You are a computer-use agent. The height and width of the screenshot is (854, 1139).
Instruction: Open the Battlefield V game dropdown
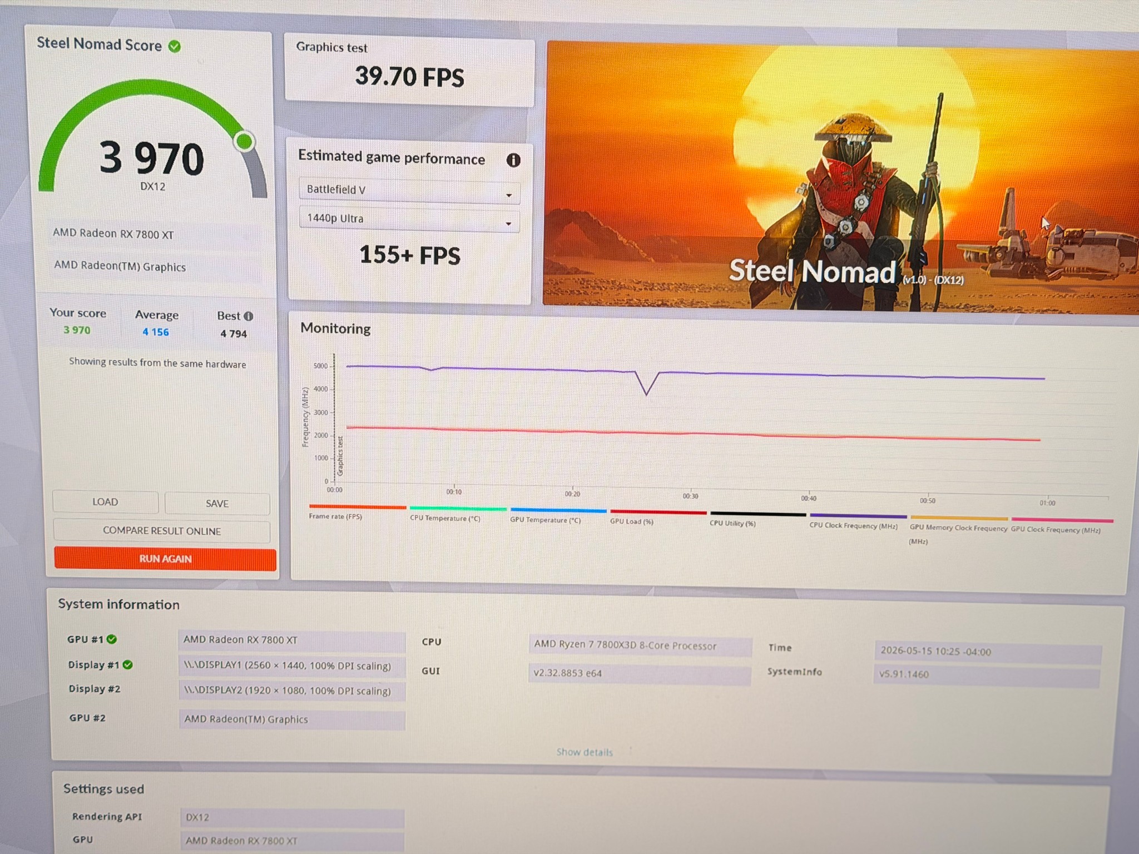(409, 190)
